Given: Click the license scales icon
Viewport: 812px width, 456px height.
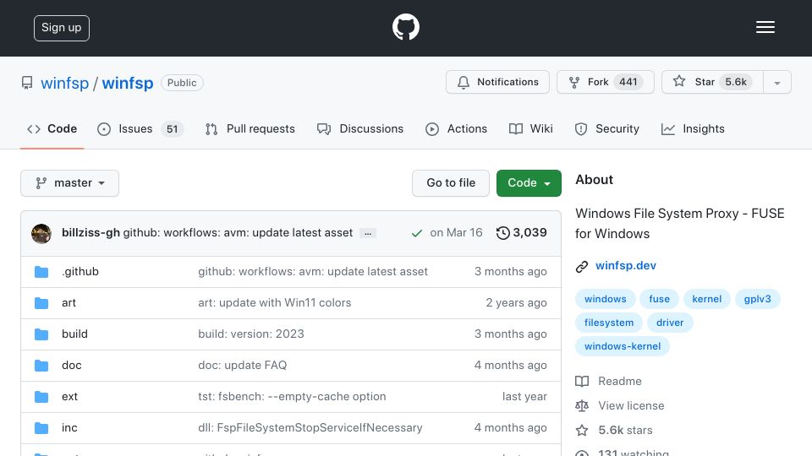Looking at the screenshot, I should [582, 406].
